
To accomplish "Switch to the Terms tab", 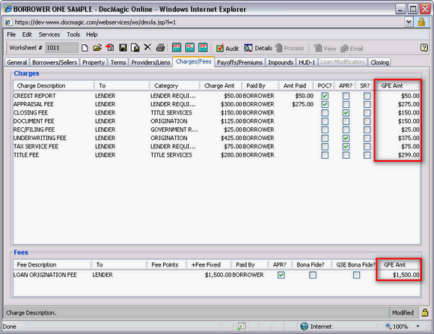I will coord(118,62).
